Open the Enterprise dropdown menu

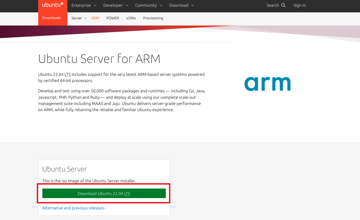(84, 5)
